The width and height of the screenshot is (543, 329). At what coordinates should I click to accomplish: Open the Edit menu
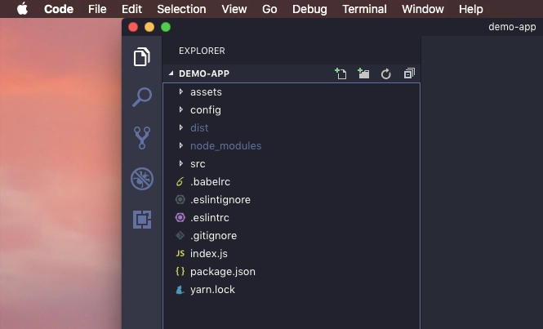tap(131, 9)
